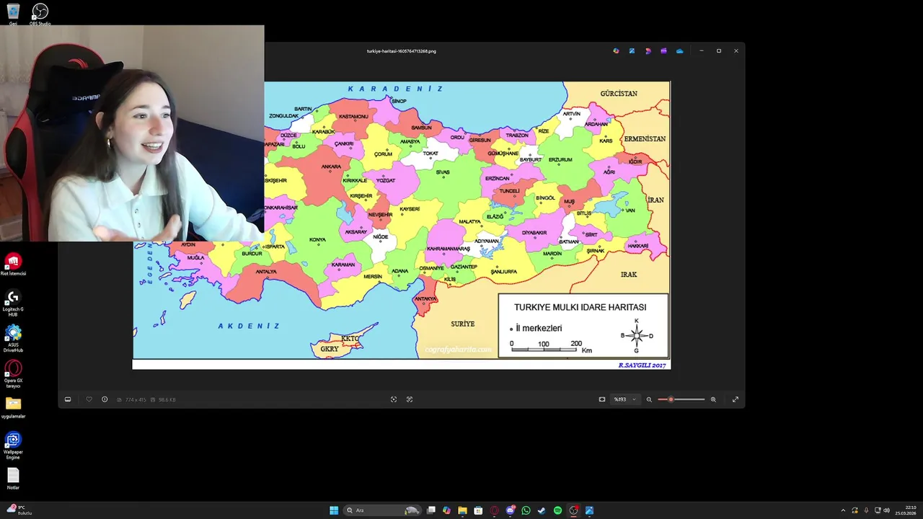Click the Ara taskbar search box
The image size is (923, 519).
382,510
